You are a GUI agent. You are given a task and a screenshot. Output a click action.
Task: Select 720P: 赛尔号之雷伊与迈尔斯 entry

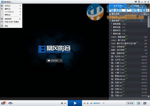[128, 44]
